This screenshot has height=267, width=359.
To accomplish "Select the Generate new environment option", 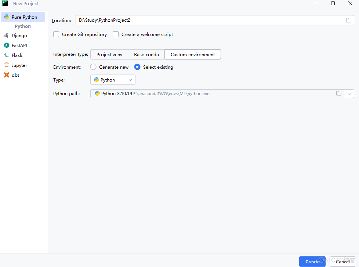I will click(93, 67).
